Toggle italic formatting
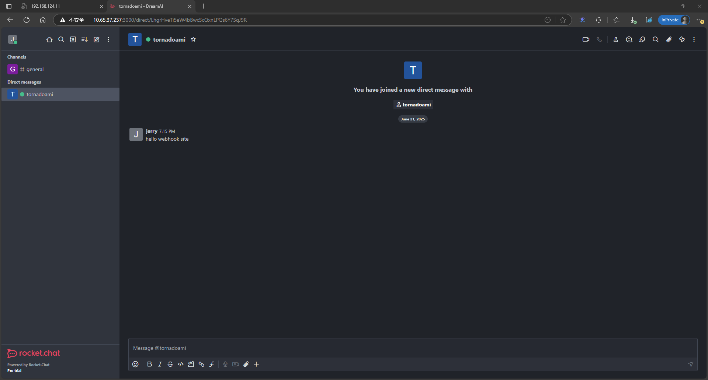708x380 pixels. click(x=160, y=364)
